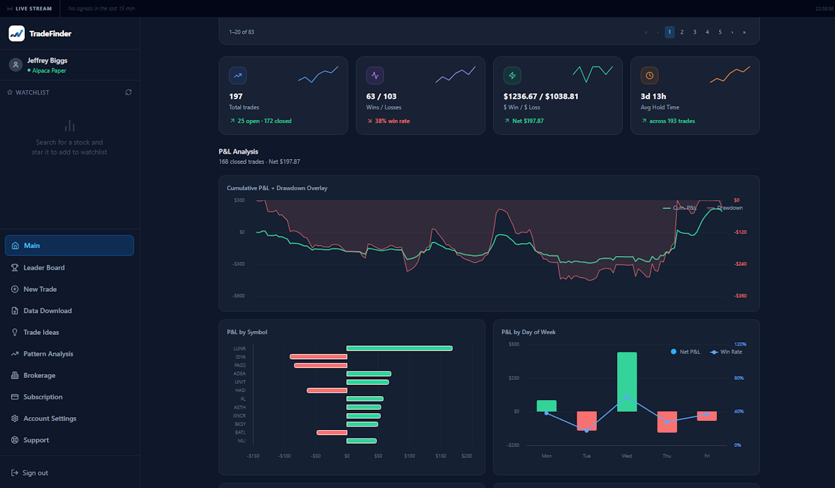Image resolution: width=835 pixels, height=488 pixels.
Task: Open Jeffrey Biggs user avatar icon
Action: pyautogui.click(x=16, y=65)
